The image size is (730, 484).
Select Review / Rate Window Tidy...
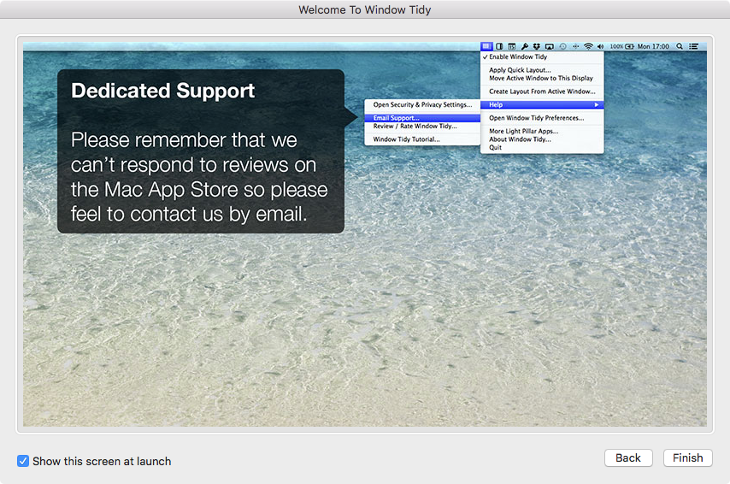(422, 127)
